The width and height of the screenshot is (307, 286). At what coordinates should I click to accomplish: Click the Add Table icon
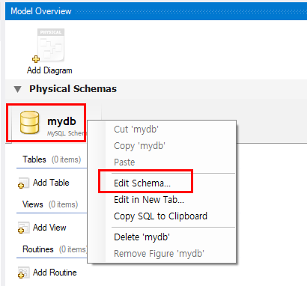pyautogui.click(x=23, y=183)
